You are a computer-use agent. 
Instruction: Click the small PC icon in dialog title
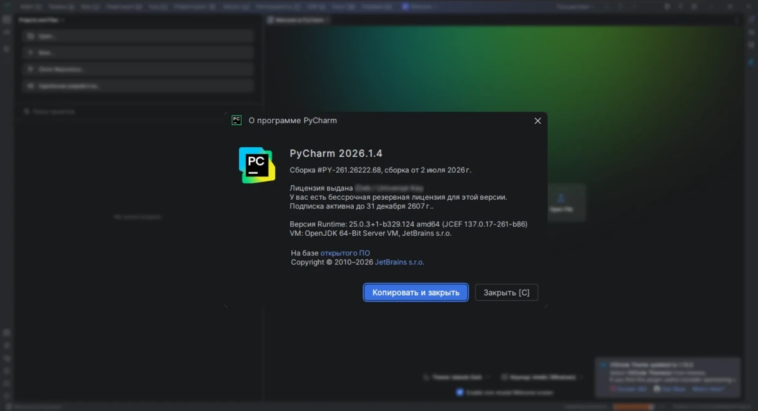(236, 120)
